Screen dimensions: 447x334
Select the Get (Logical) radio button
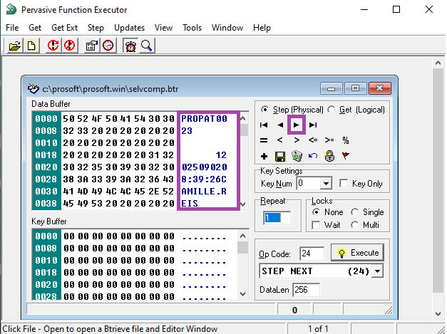point(332,110)
